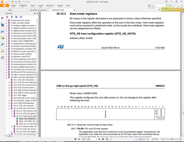The image size is (184, 142).
Task: Expand the 8 Interrupts and events bookmark
Action: (x=6, y=21)
